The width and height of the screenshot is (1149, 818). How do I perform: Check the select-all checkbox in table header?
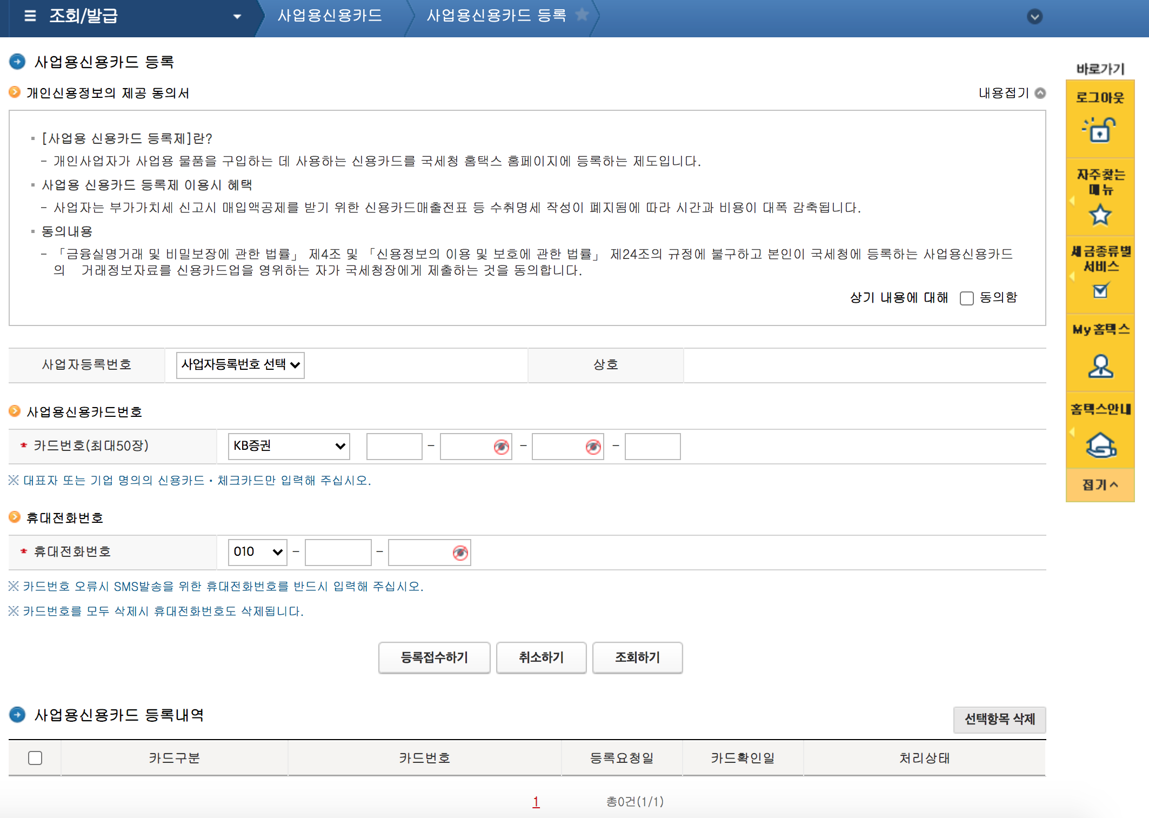click(35, 758)
